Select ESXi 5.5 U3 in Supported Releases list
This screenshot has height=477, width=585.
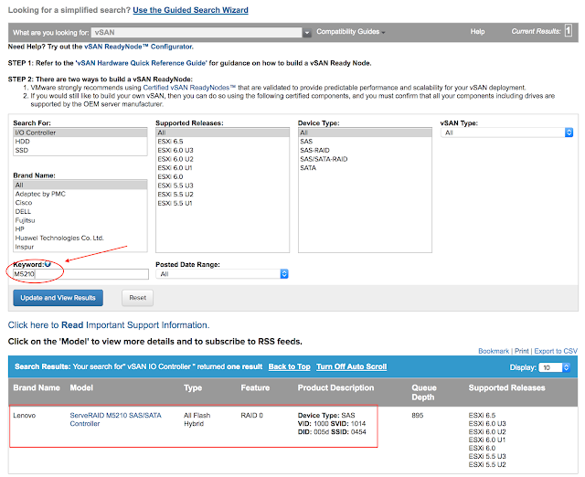(x=222, y=185)
